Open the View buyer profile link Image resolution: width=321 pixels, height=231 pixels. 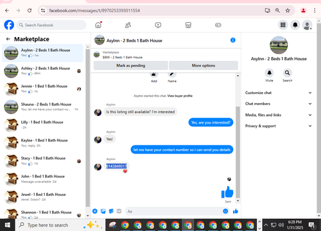pos(180,96)
